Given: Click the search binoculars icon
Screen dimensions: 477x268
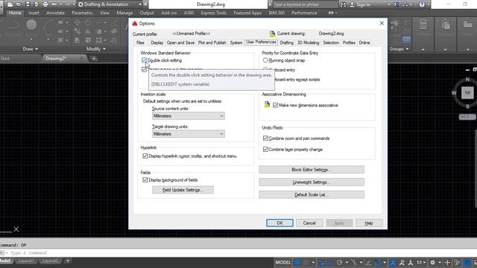Looking at the screenshot, I should (343, 4).
